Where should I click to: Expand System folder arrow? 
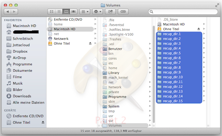[150, 106]
